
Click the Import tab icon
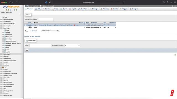[70, 9]
